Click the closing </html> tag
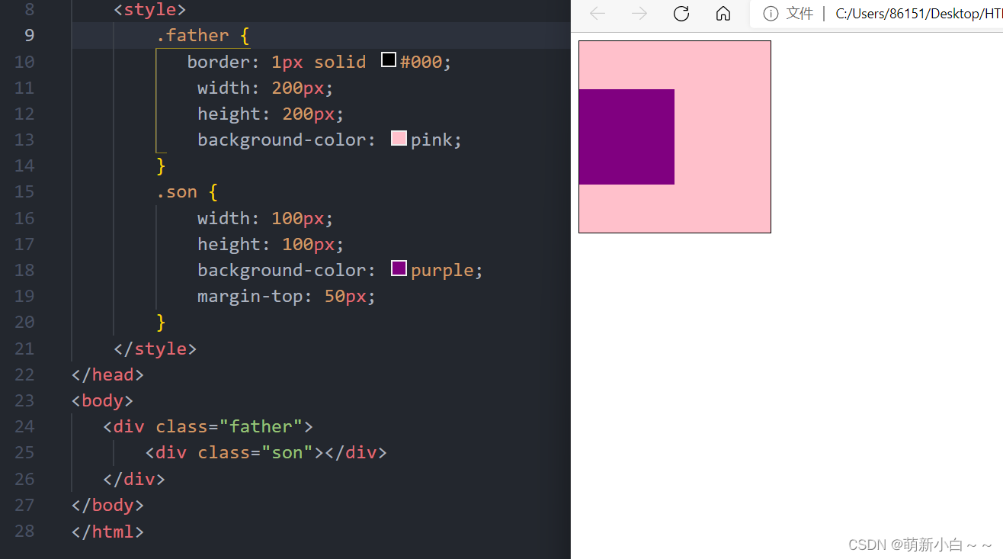Viewport: 1003px width, 559px height. tap(108, 531)
